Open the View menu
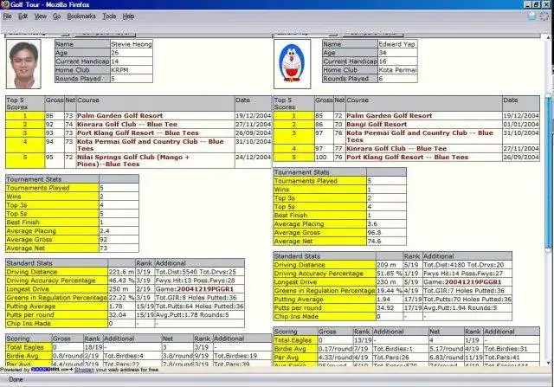 [41, 16]
